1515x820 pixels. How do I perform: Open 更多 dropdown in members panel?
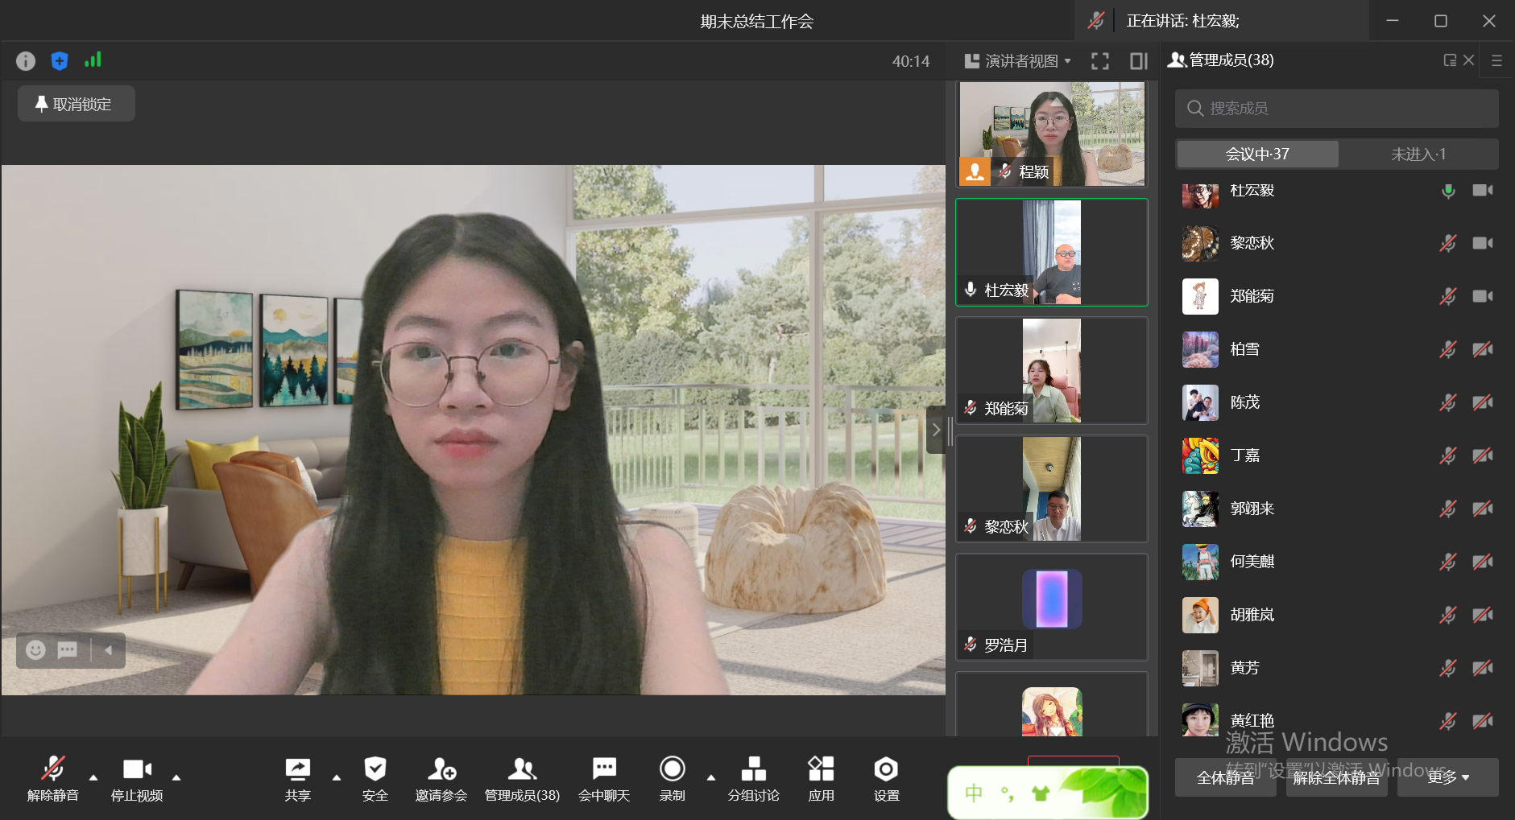tap(1448, 777)
